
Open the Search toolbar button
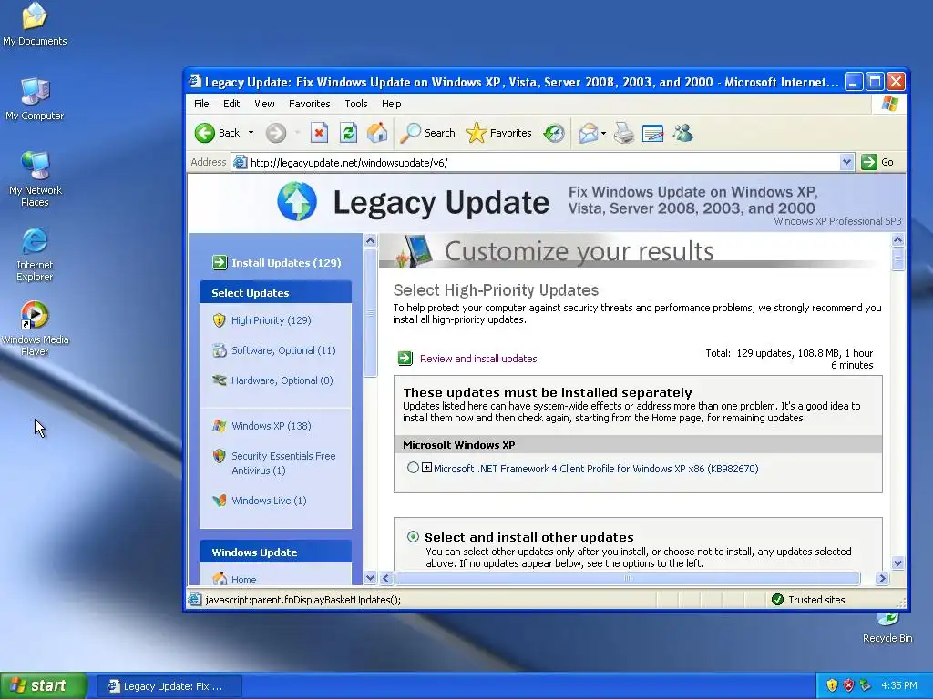[x=427, y=133]
